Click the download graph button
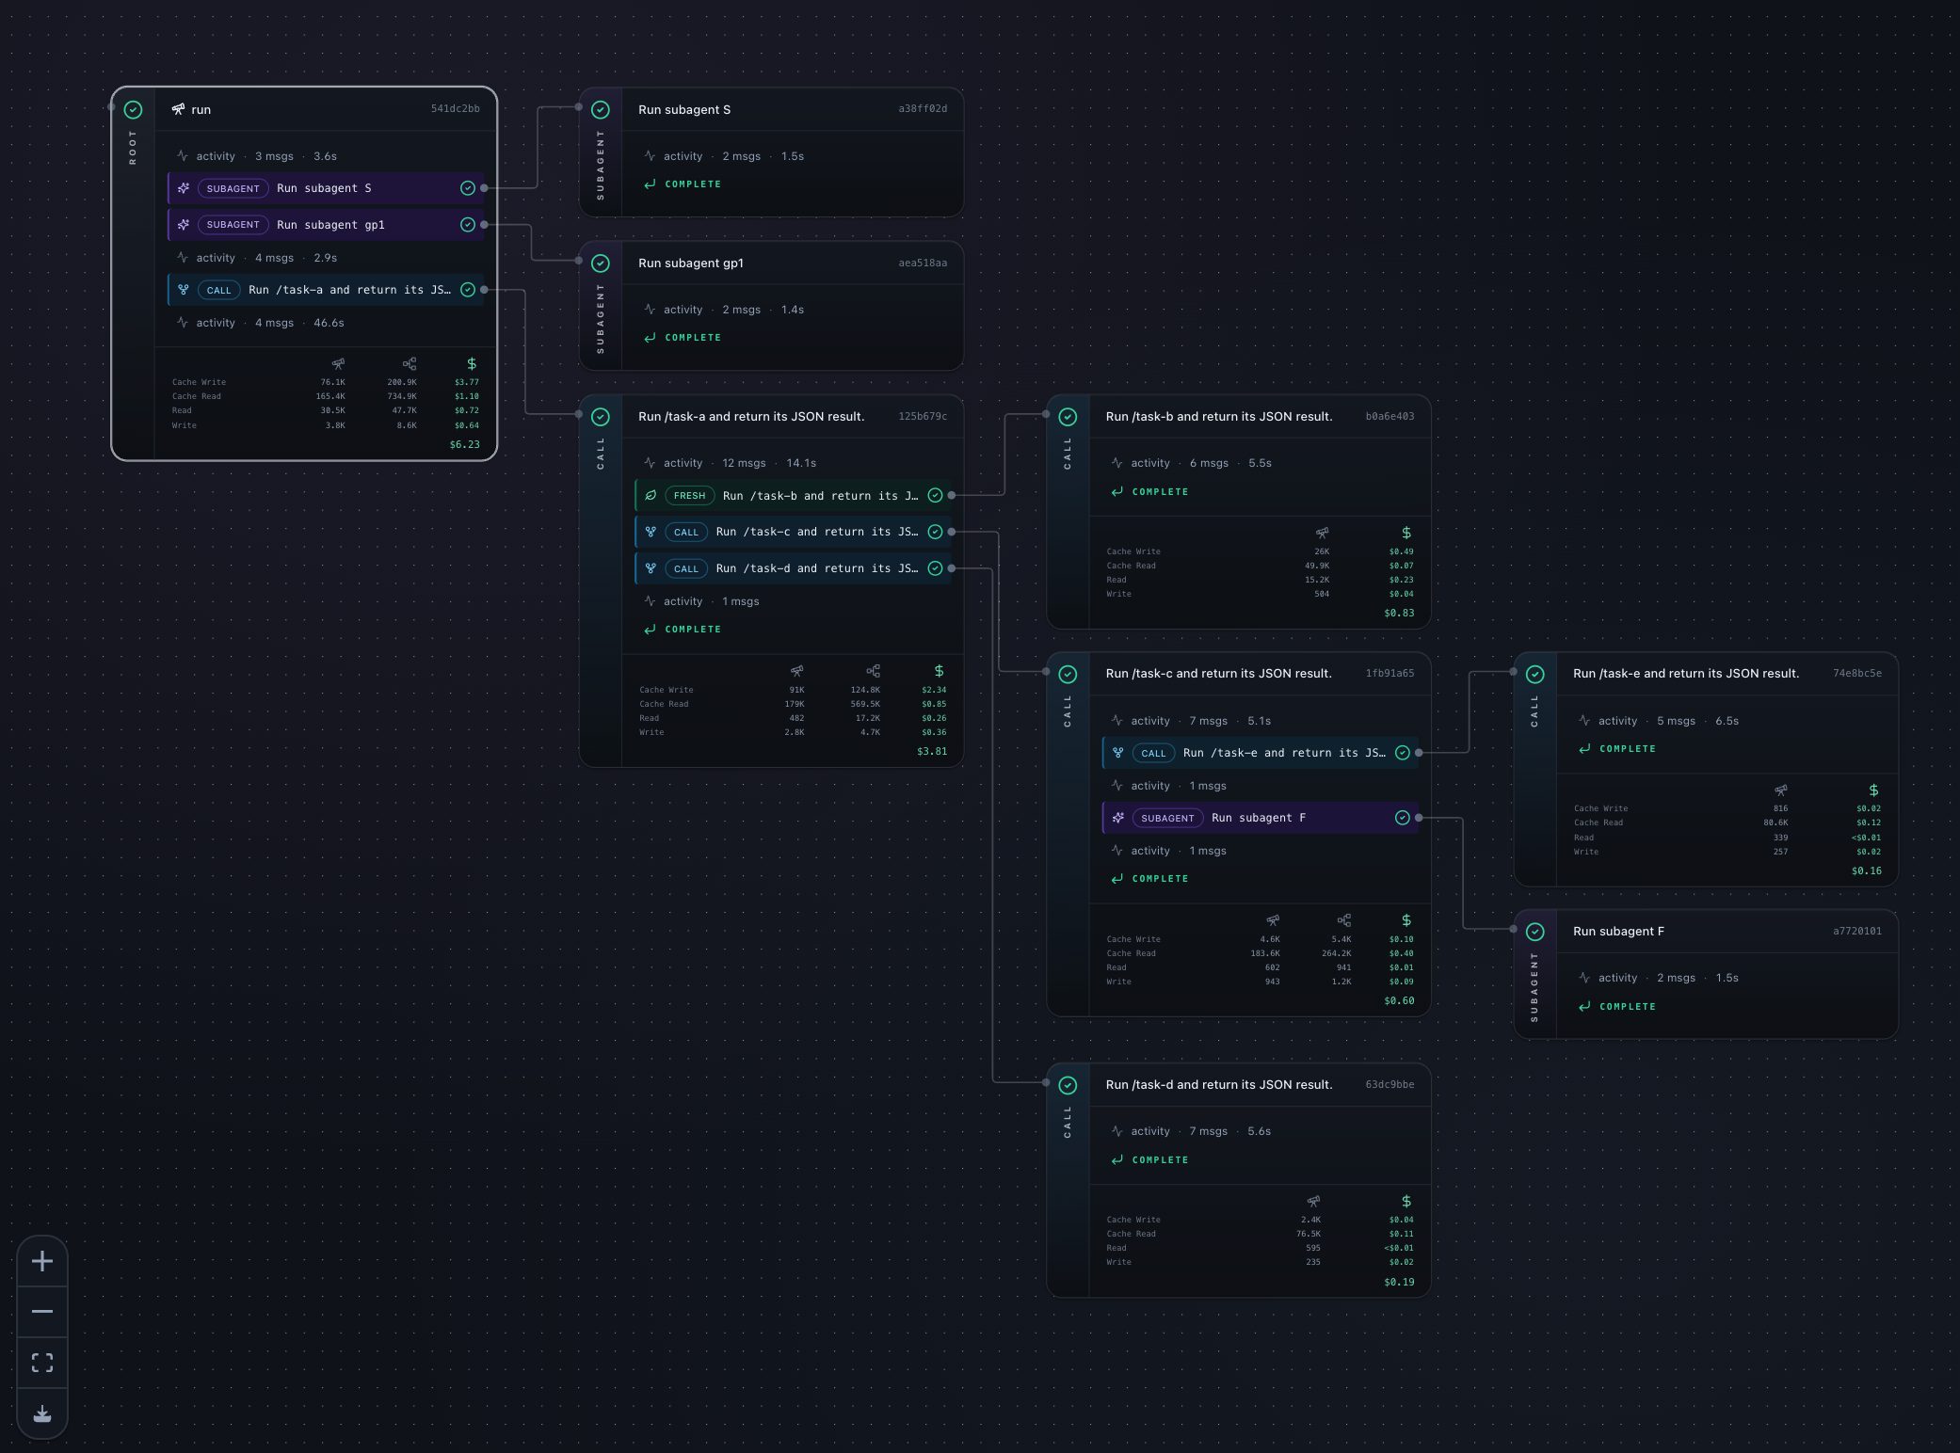This screenshot has height=1453, width=1960. coord(42,1413)
